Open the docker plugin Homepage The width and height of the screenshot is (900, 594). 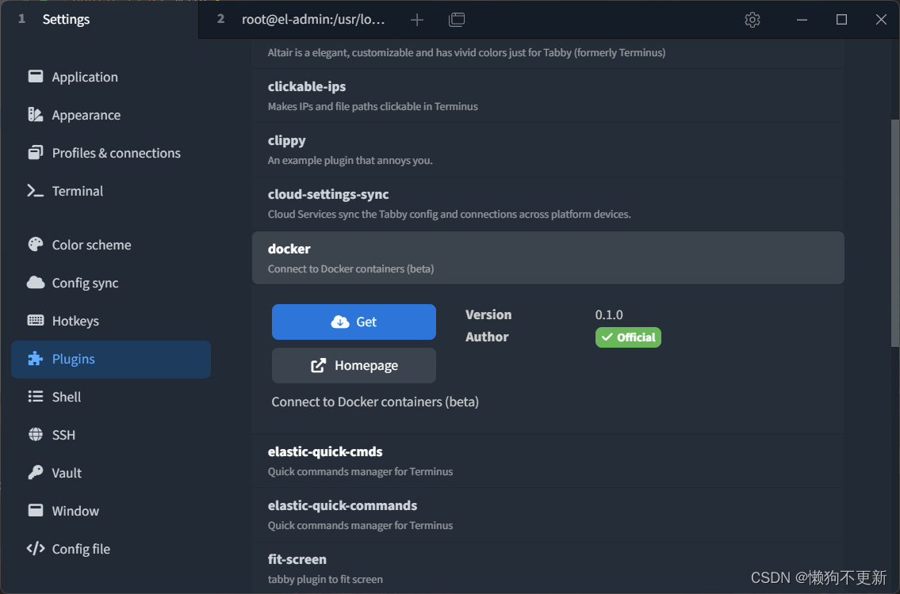354,366
